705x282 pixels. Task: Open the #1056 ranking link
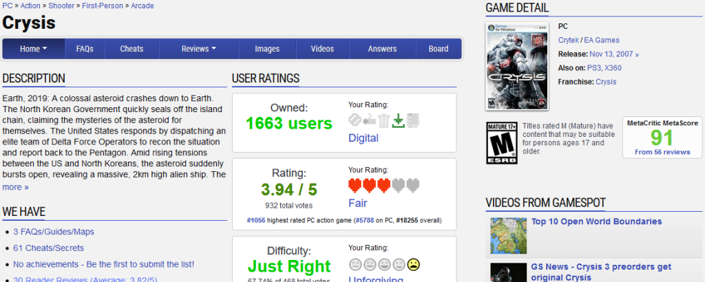(x=256, y=221)
